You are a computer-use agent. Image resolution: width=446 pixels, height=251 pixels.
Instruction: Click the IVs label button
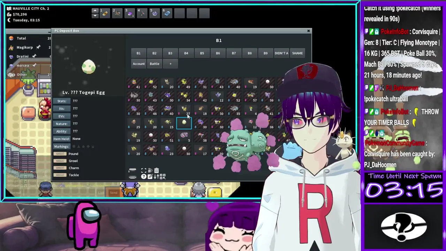tap(62, 108)
